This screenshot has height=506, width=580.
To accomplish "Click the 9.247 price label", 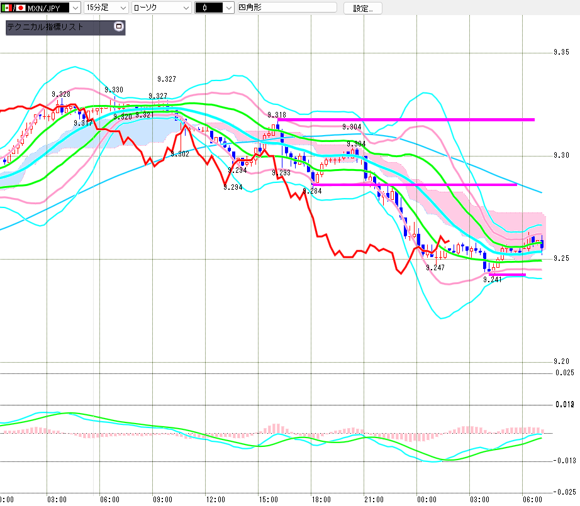I will click(435, 268).
